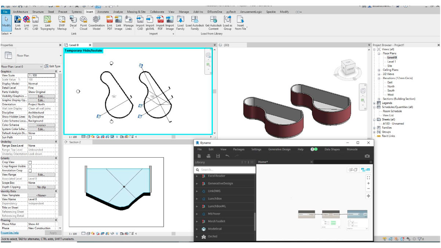Open the Floor Plan type selector dropdown
Image resolution: width=441 pixels, height=248 pixels.
(60, 56)
